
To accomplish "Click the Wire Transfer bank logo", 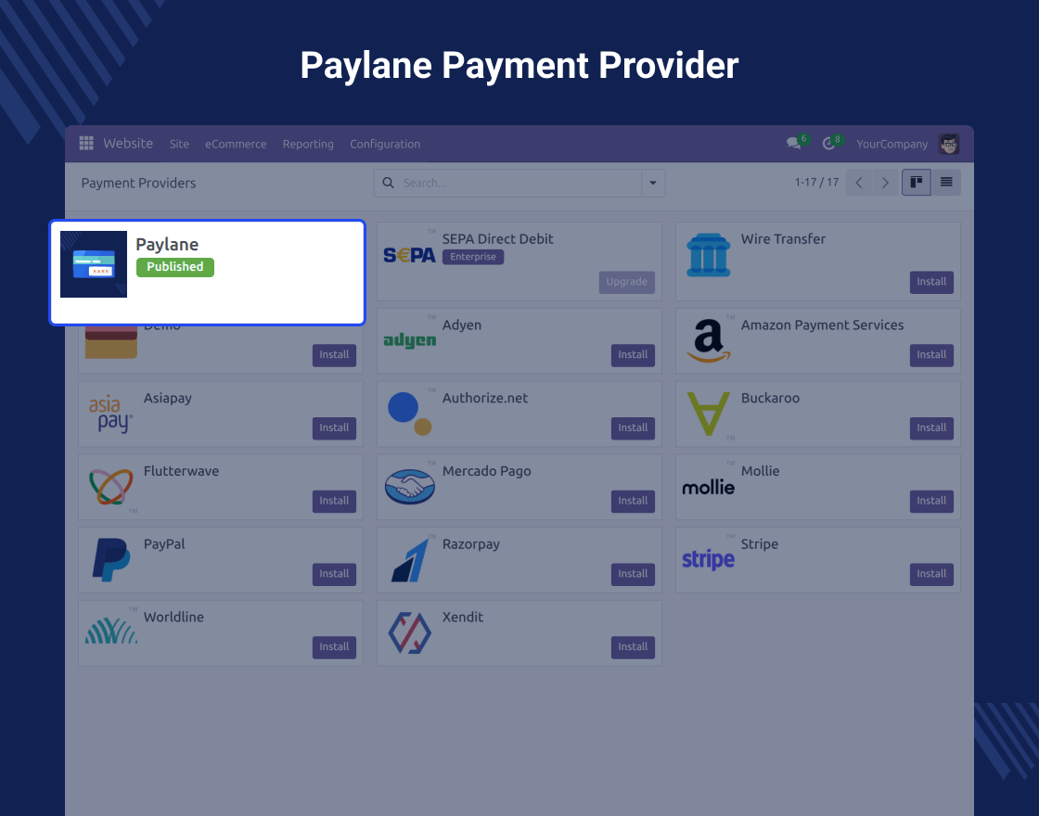I will [709, 255].
